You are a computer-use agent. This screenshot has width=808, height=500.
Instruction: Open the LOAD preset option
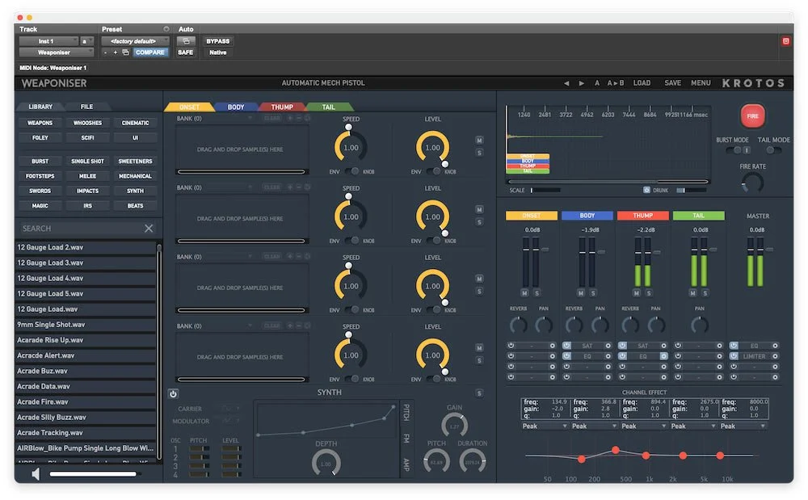pos(642,83)
